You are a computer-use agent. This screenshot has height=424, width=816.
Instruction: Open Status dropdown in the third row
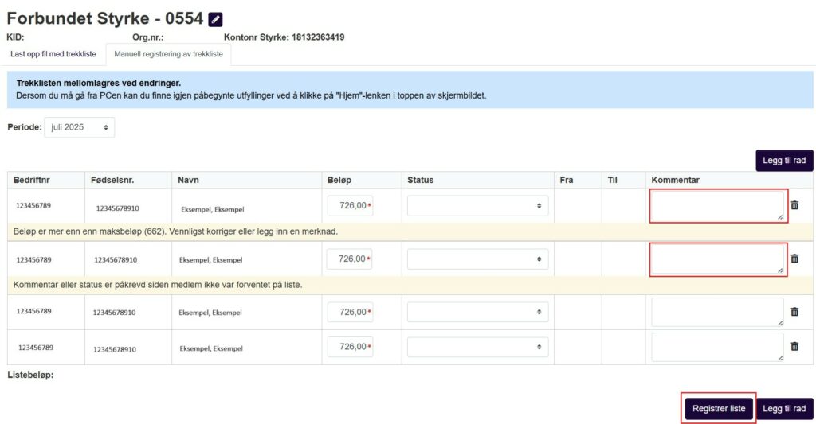point(477,312)
